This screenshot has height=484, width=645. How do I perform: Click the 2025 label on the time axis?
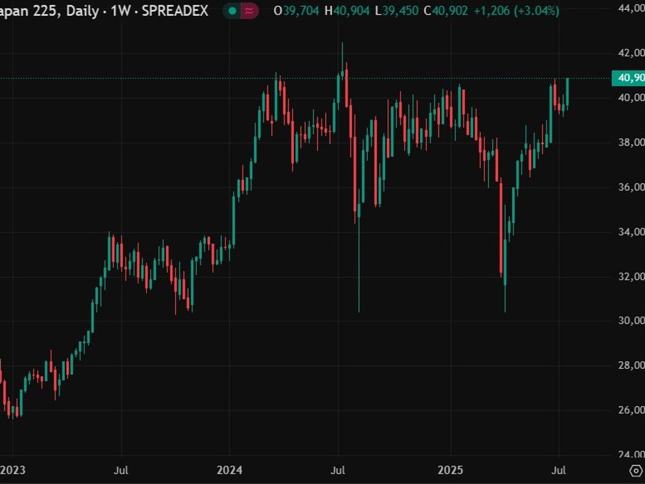coord(452,470)
